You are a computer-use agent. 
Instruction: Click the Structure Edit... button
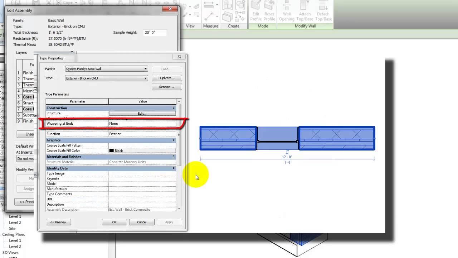click(x=142, y=113)
